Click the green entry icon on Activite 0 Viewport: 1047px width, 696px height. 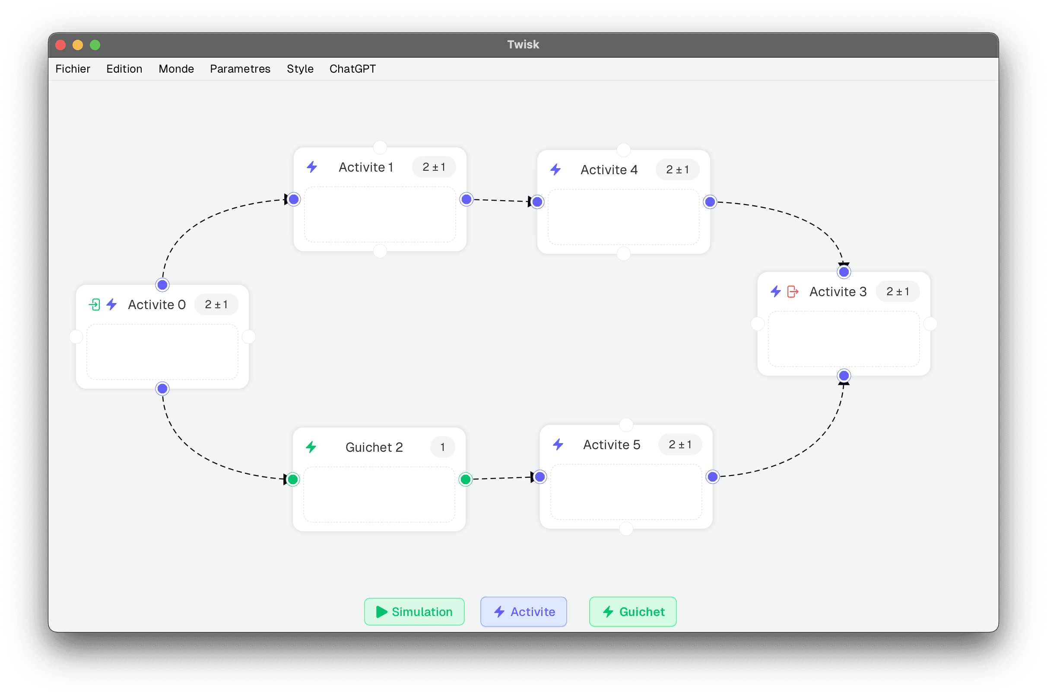tap(94, 304)
